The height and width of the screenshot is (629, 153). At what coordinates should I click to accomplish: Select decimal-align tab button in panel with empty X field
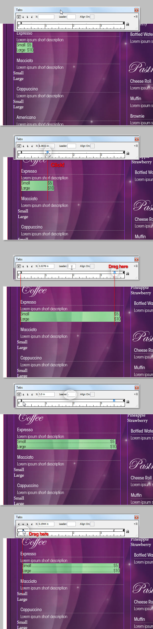pyautogui.click(x=32, y=17)
